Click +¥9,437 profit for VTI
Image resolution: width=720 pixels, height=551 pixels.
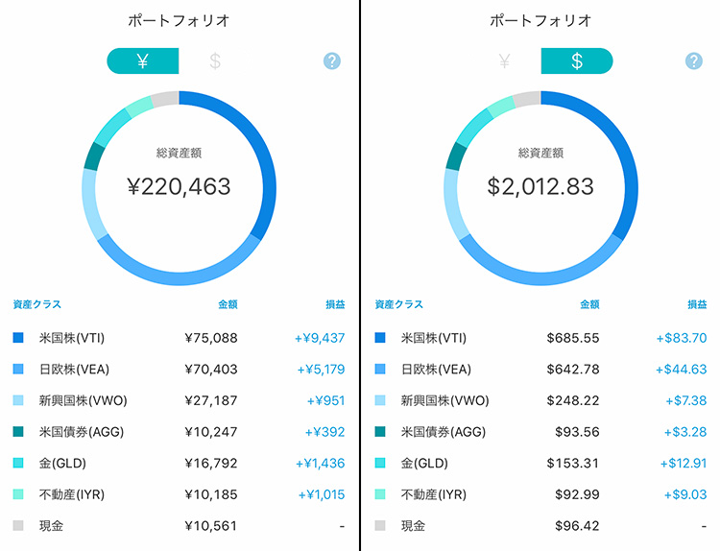320,338
